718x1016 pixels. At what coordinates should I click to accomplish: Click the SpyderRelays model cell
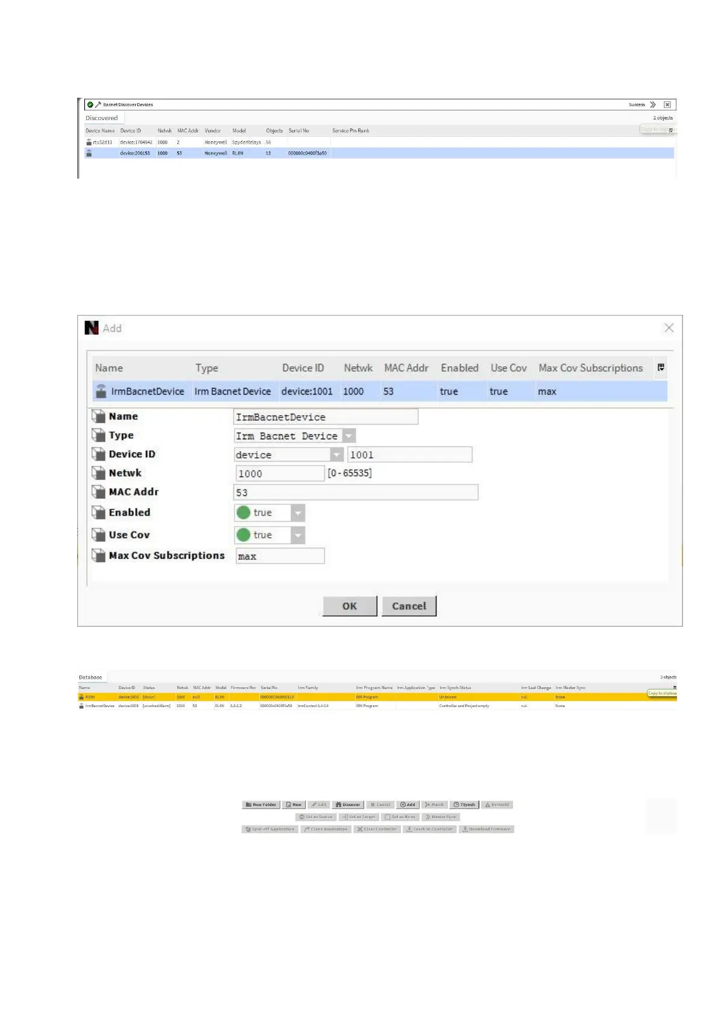[247, 142]
